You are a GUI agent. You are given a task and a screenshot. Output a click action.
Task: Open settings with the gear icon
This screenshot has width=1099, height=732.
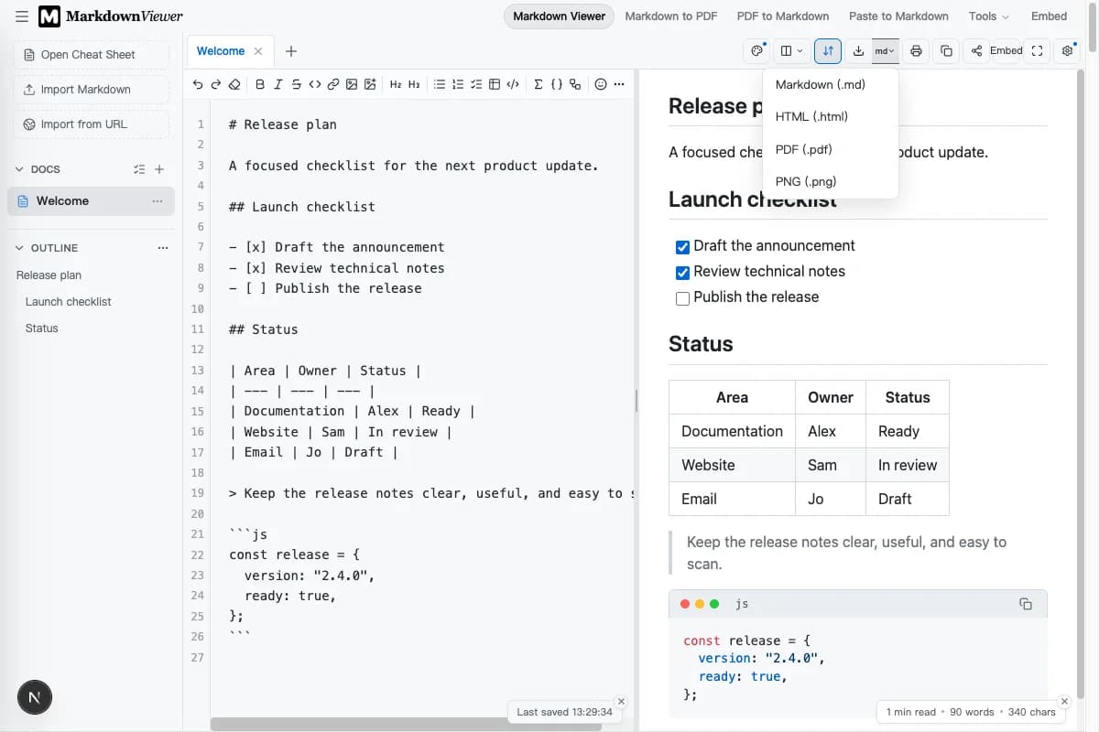pos(1068,51)
